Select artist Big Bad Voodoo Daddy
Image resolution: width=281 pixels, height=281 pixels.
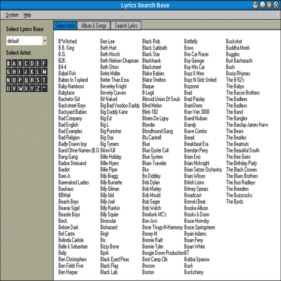pos(120,105)
